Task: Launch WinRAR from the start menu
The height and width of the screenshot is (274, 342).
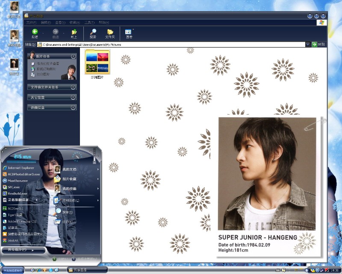Action: (10, 241)
